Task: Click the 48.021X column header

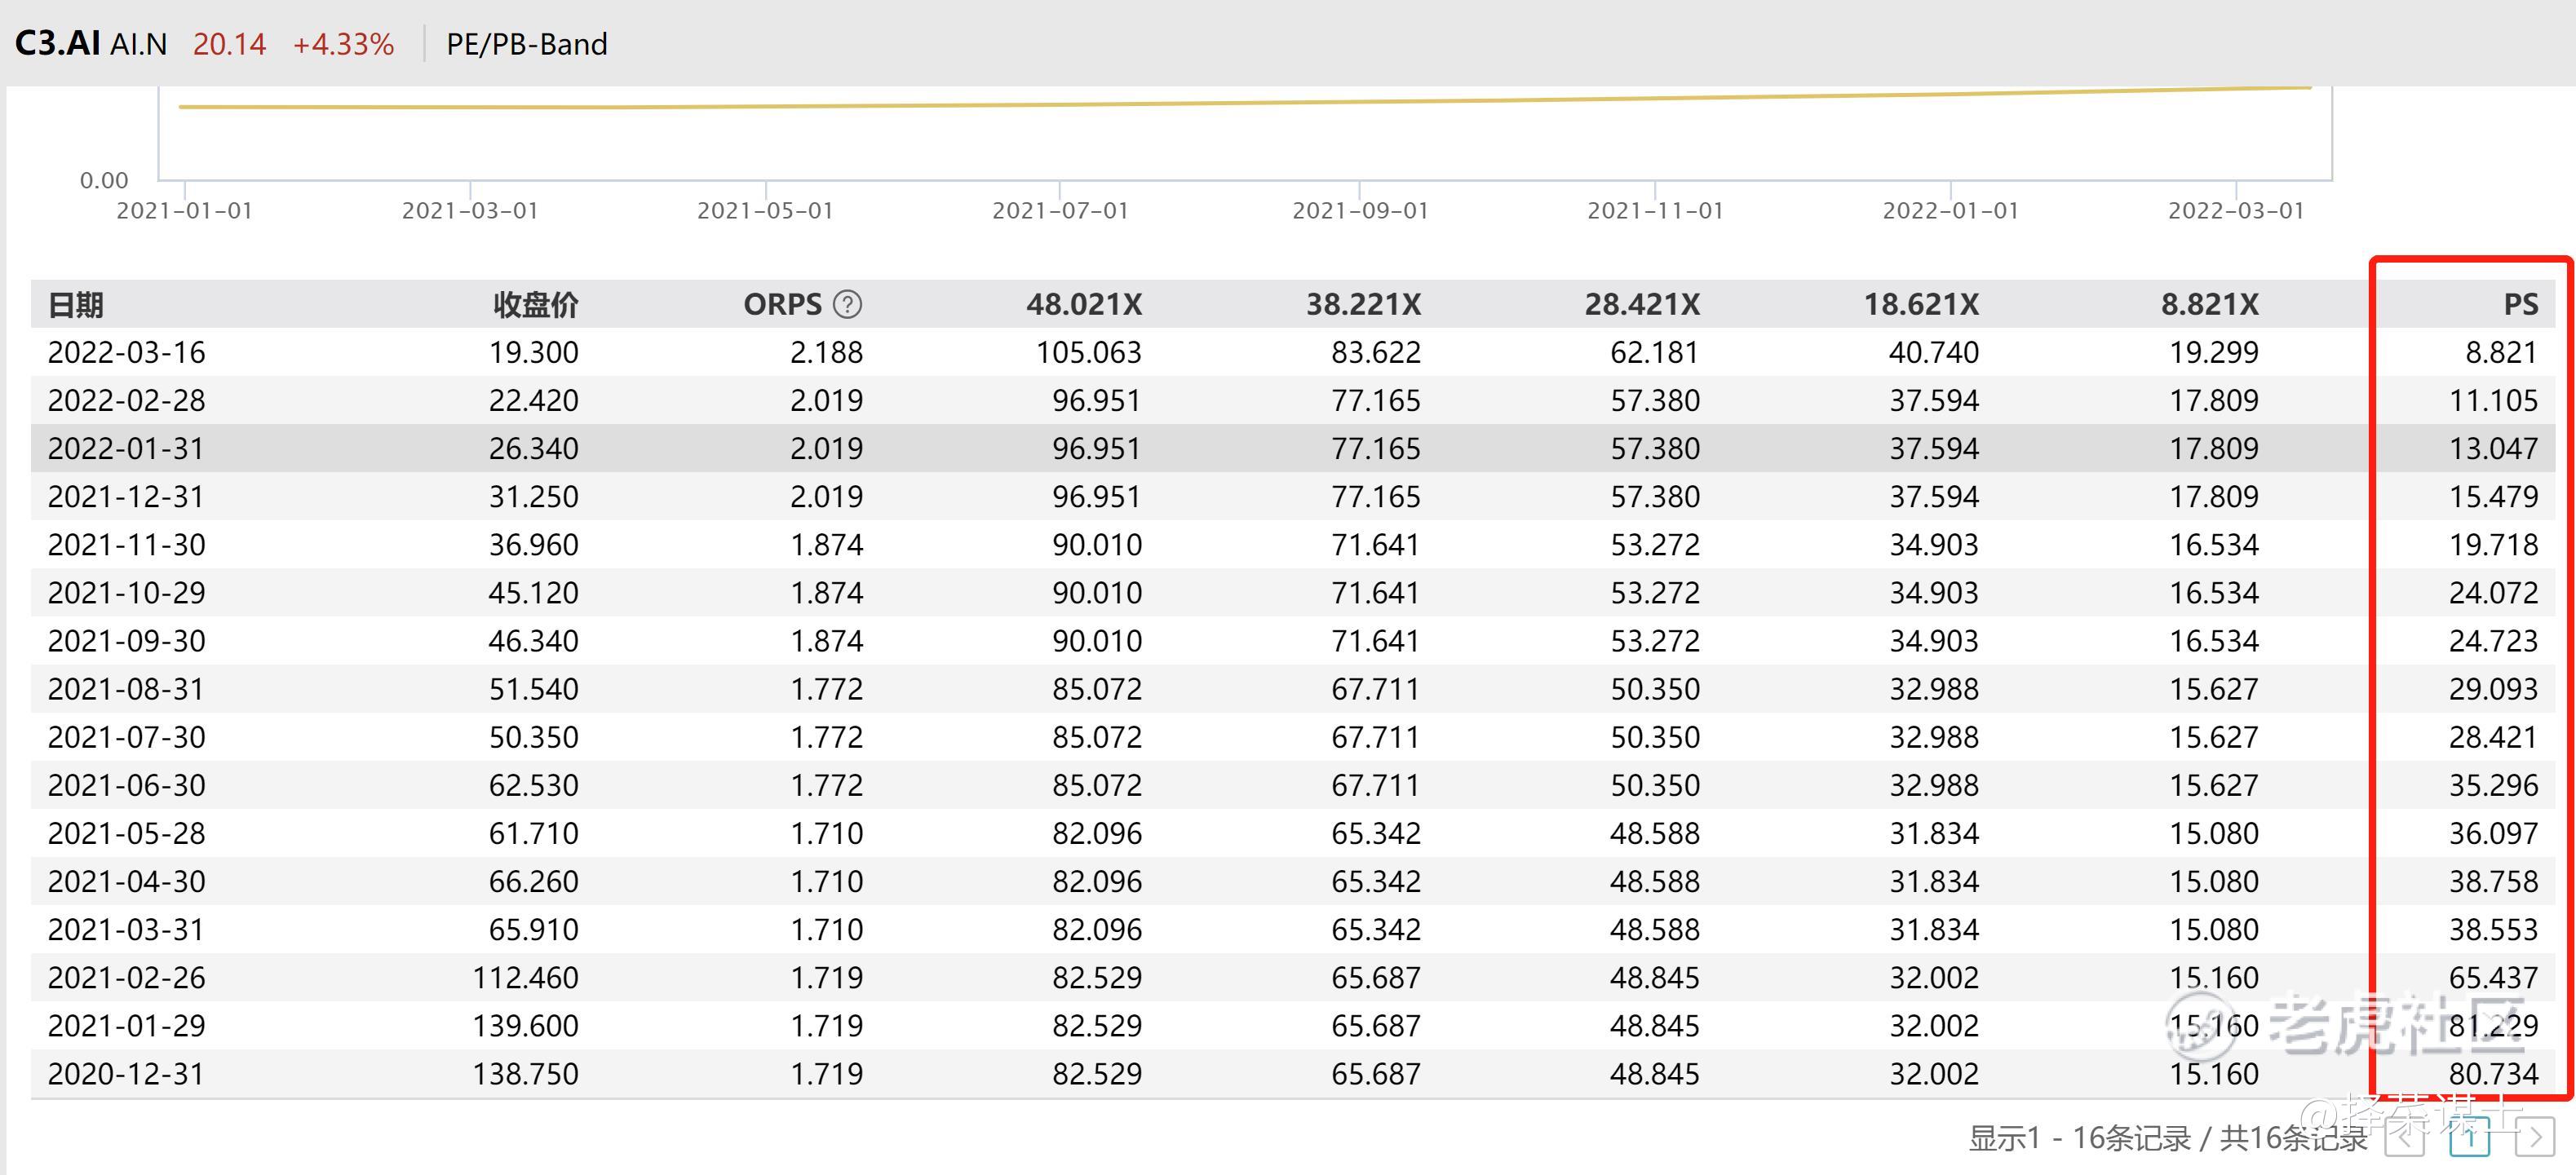Action: coord(1084,304)
